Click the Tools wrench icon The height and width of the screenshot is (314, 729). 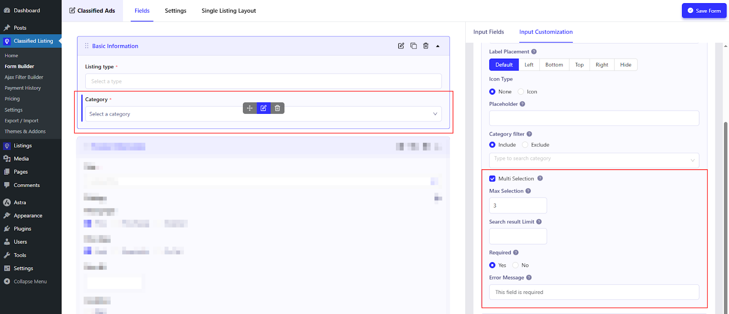tap(7, 255)
